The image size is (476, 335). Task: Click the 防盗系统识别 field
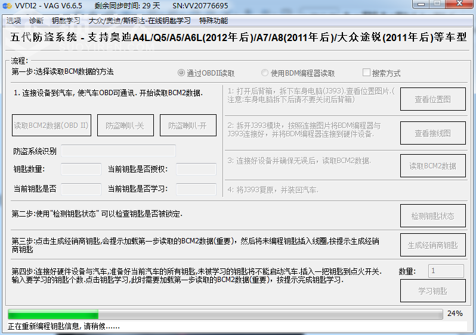coord(118,151)
